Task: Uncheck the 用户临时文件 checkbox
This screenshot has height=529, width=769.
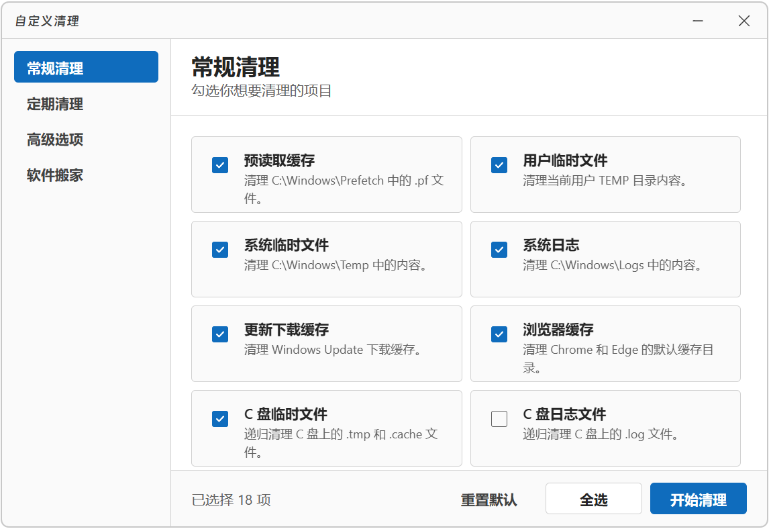Action: [499, 165]
